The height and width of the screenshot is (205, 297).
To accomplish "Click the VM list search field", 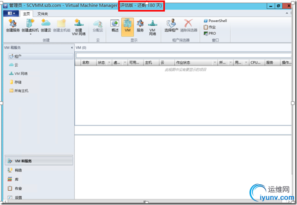I will coord(184,55).
